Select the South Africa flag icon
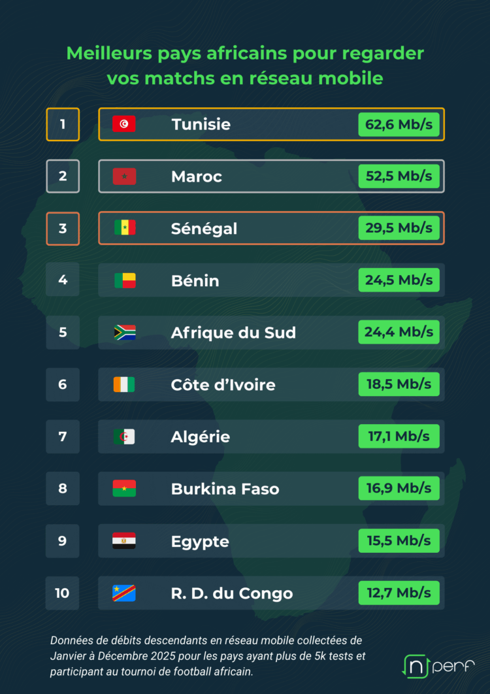Viewport: 490px width, 694px height. click(x=124, y=333)
